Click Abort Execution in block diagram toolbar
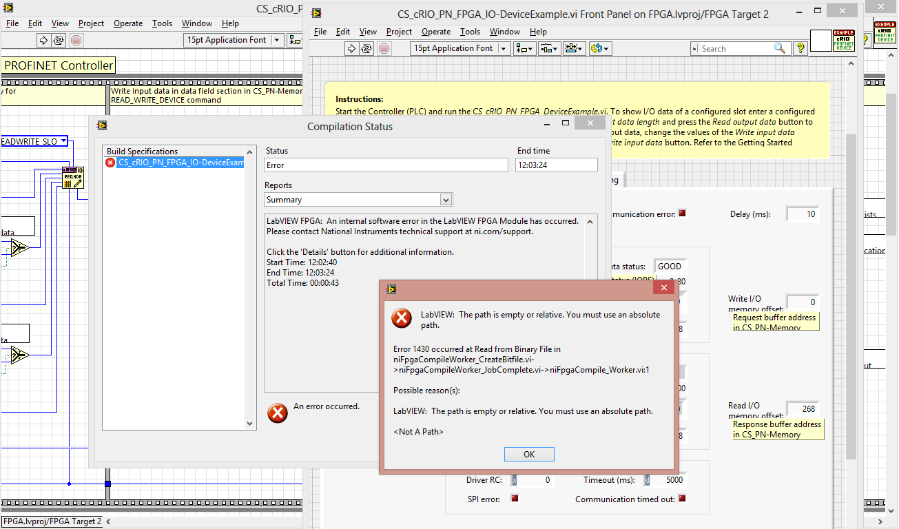 click(76, 40)
